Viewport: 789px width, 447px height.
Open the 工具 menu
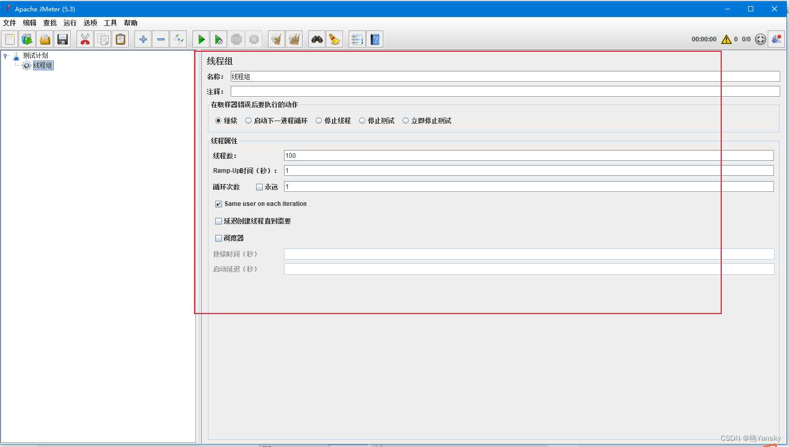(x=111, y=23)
